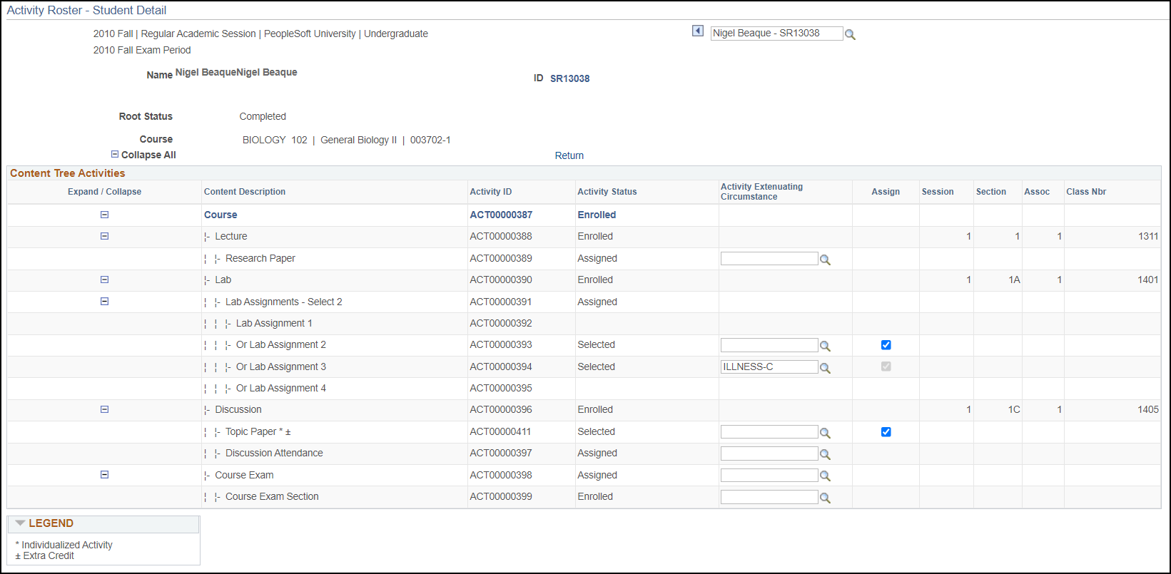
Task: Click the Activity ID column header
Action: 490,192
